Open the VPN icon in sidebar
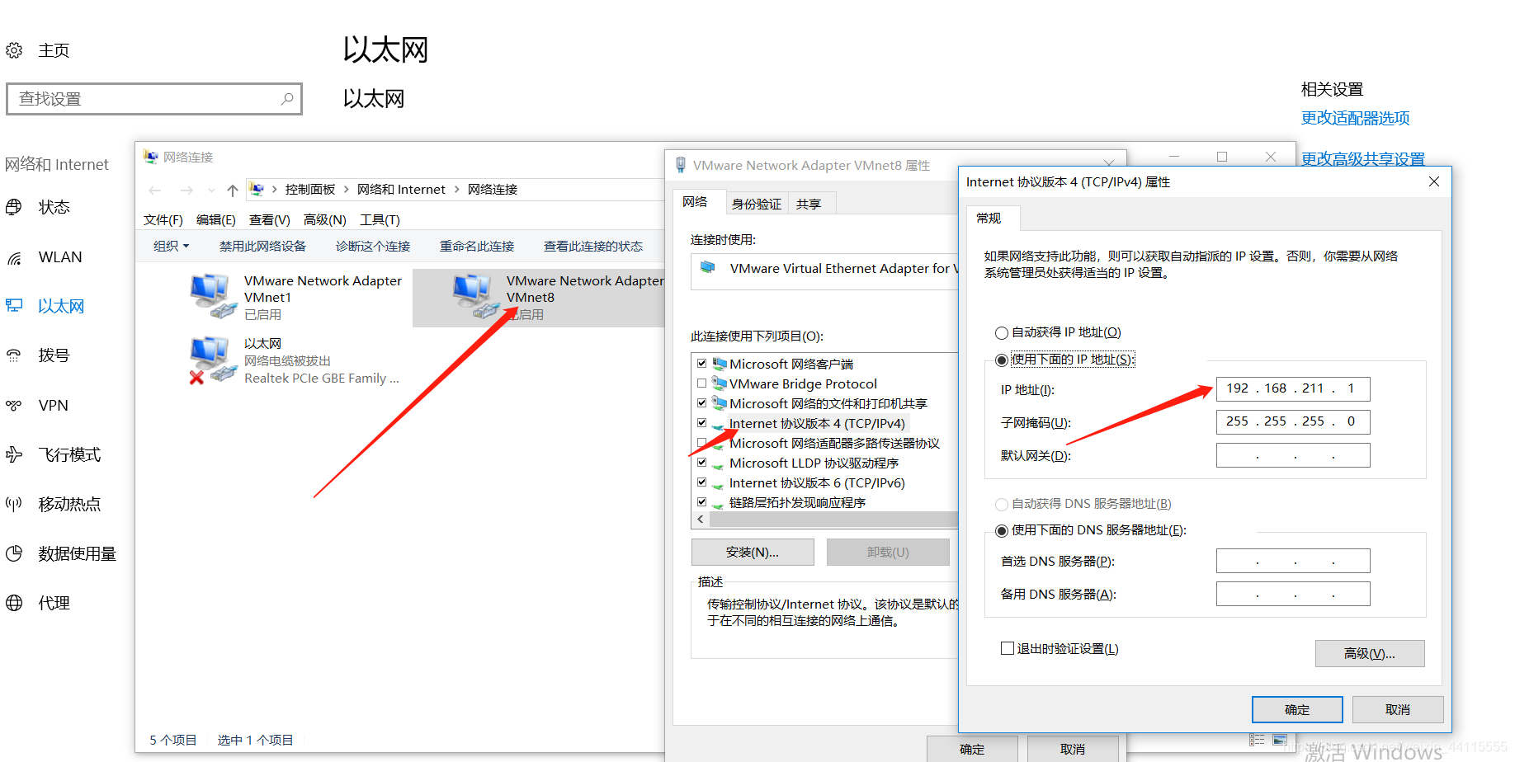 coord(14,405)
